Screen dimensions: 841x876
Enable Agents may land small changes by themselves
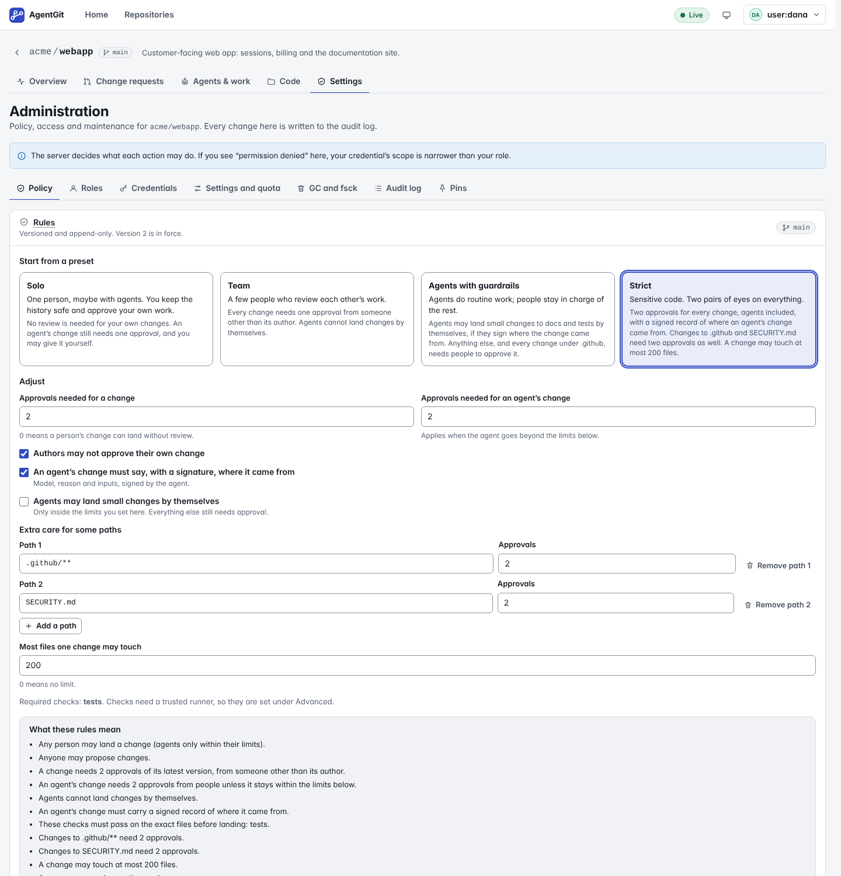click(x=24, y=502)
